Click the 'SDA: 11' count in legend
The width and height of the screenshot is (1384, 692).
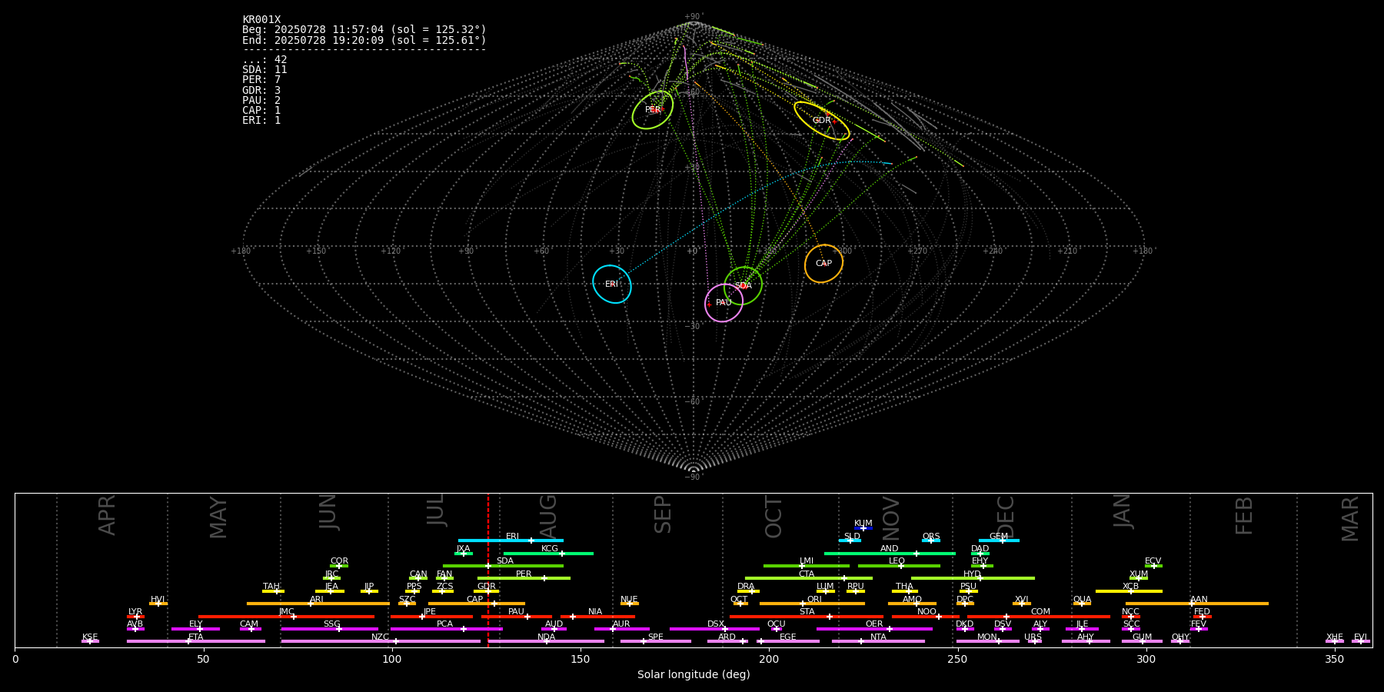264,70
